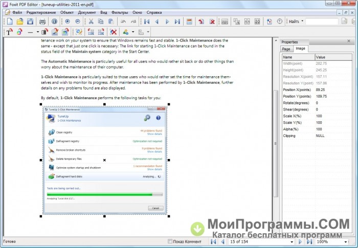Go to first page in top toolbar

coord(147,21)
